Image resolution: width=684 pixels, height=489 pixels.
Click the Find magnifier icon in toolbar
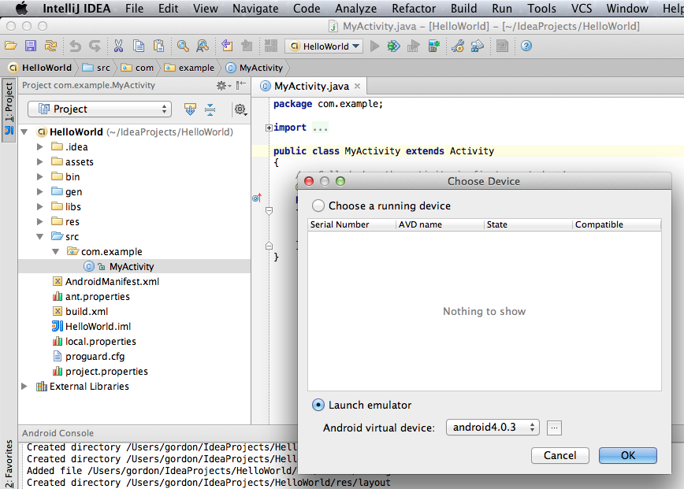click(183, 46)
